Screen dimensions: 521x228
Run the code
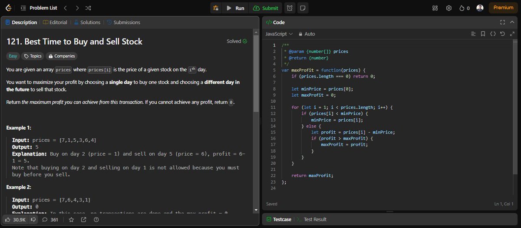click(235, 8)
